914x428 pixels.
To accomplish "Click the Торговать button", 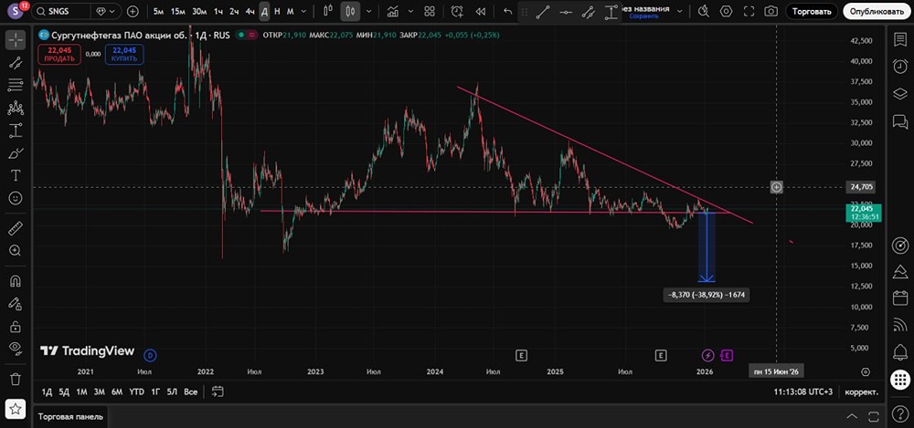I will (812, 11).
